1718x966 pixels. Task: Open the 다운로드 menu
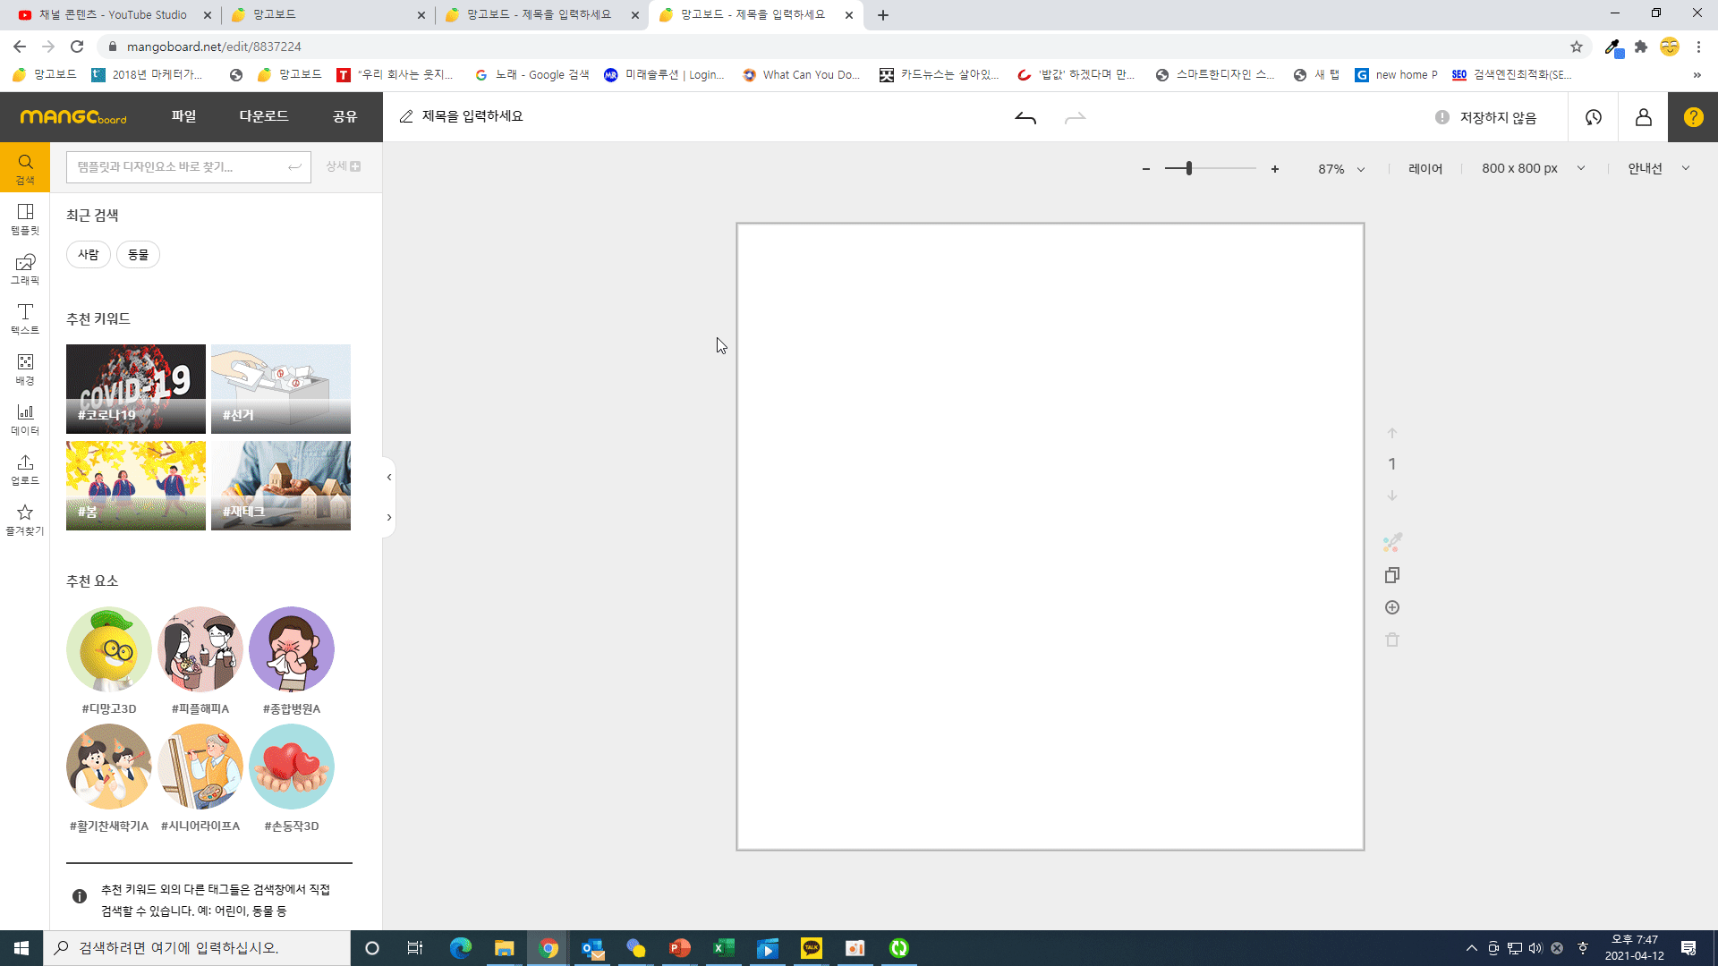(263, 116)
